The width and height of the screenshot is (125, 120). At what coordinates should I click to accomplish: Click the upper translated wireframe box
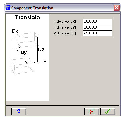click(28, 40)
